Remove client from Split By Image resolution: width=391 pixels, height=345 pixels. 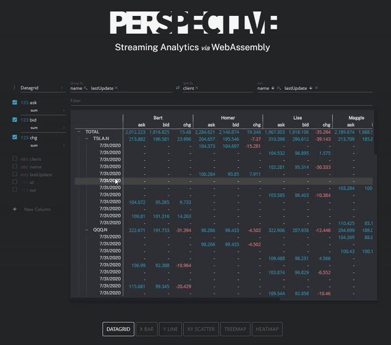pos(197,88)
